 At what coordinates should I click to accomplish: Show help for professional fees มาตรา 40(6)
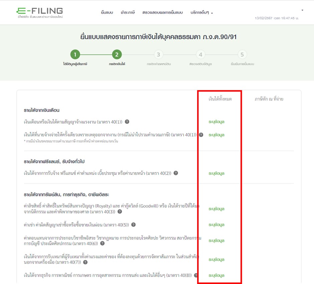coord(102,243)
